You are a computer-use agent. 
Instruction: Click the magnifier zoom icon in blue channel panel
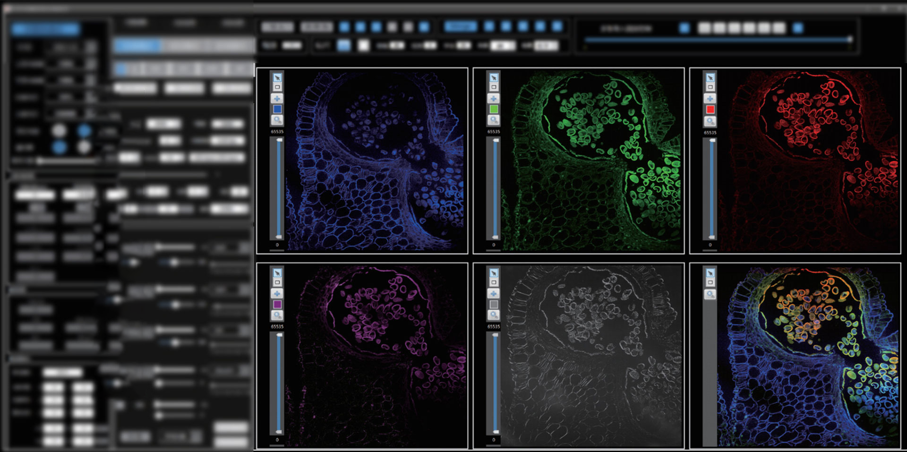277,120
